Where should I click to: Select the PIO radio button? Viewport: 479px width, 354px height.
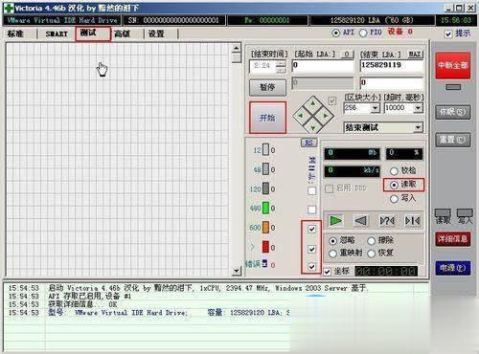[x=363, y=33]
